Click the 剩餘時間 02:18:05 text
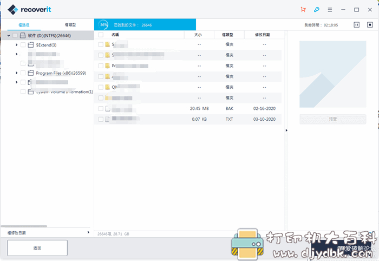 (x=321, y=25)
